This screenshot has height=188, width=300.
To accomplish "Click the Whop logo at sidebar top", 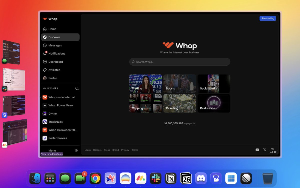I will click(50, 19).
